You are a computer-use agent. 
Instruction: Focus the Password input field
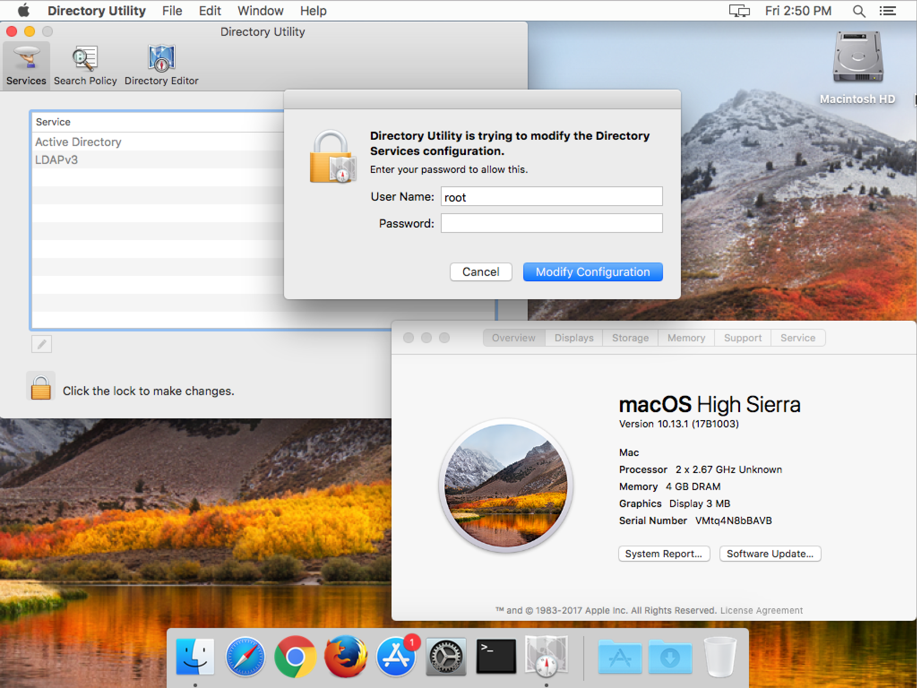(551, 223)
